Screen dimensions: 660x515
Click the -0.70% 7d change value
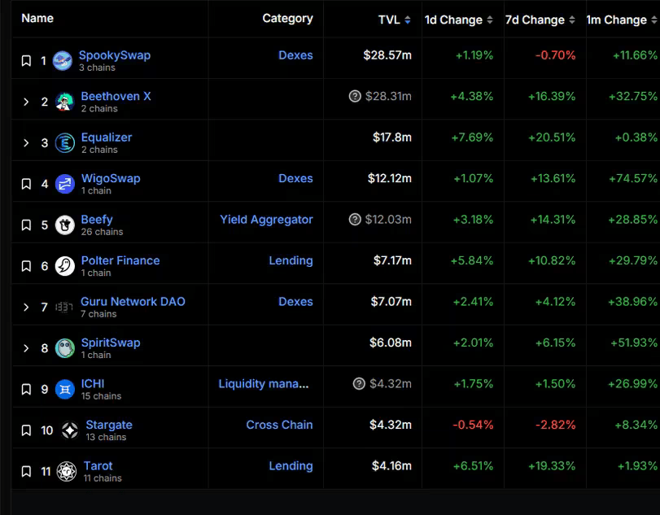[x=555, y=55]
